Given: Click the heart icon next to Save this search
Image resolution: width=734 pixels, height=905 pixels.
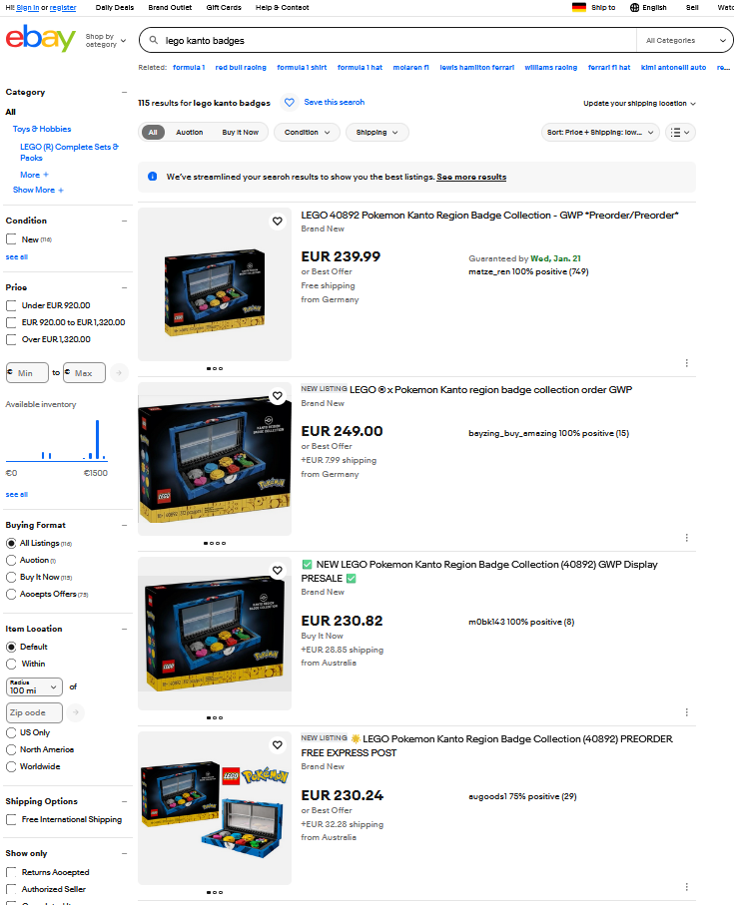Looking at the screenshot, I should tap(290, 102).
